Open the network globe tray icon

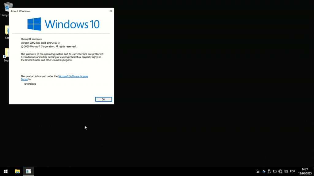pyautogui.click(x=280, y=171)
